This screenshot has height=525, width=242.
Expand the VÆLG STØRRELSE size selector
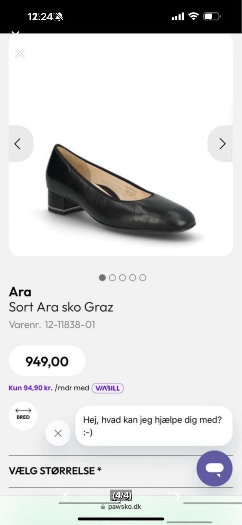click(x=98, y=471)
